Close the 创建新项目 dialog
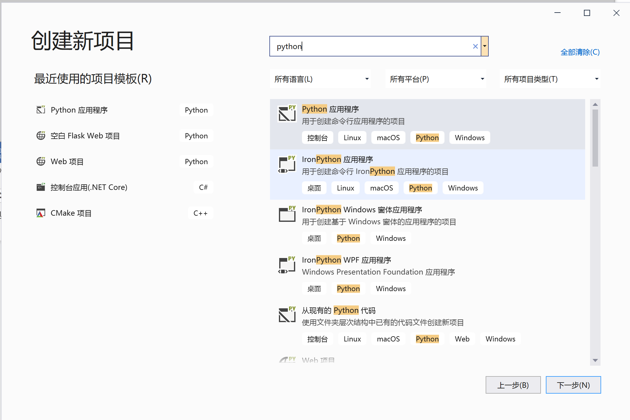The height and width of the screenshot is (420, 630). point(616,13)
